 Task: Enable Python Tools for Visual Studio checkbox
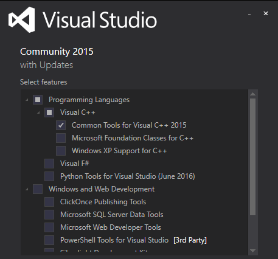(49, 176)
